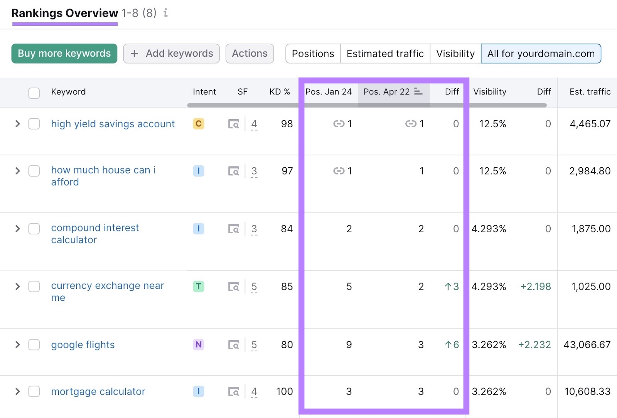The width and height of the screenshot is (617, 418).
Task: Open SERP snapshot icon for currency exchange near me
Action: (234, 287)
